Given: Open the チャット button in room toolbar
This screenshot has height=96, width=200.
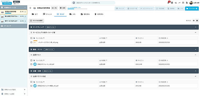Looking at the screenshot, I should point(120,9).
